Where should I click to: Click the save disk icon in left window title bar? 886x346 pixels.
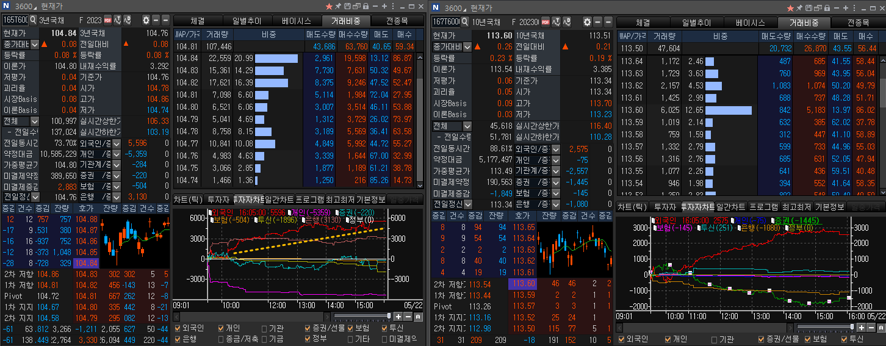[x=347, y=7]
